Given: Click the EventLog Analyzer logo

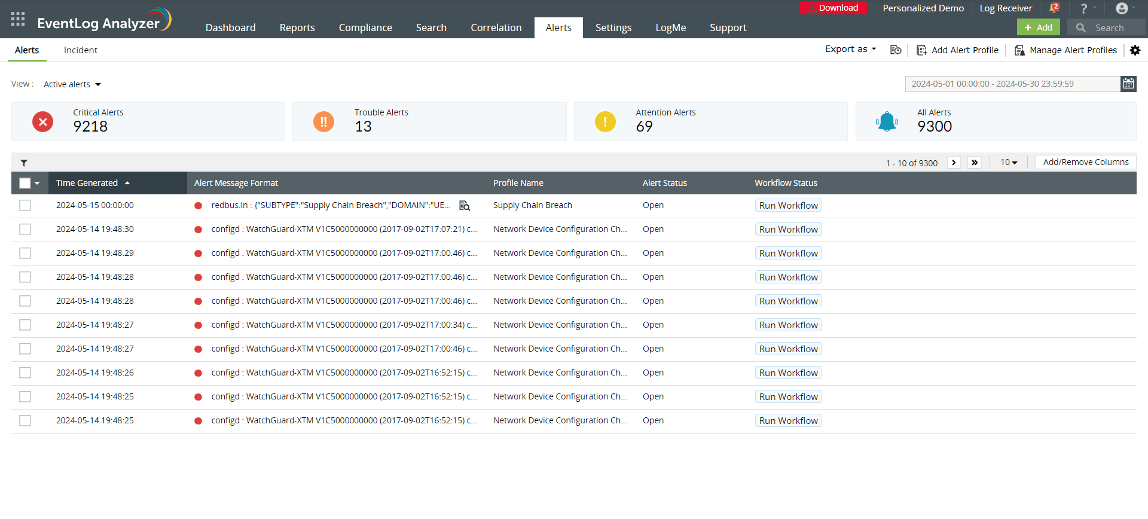Looking at the screenshot, I should click(x=105, y=20).
